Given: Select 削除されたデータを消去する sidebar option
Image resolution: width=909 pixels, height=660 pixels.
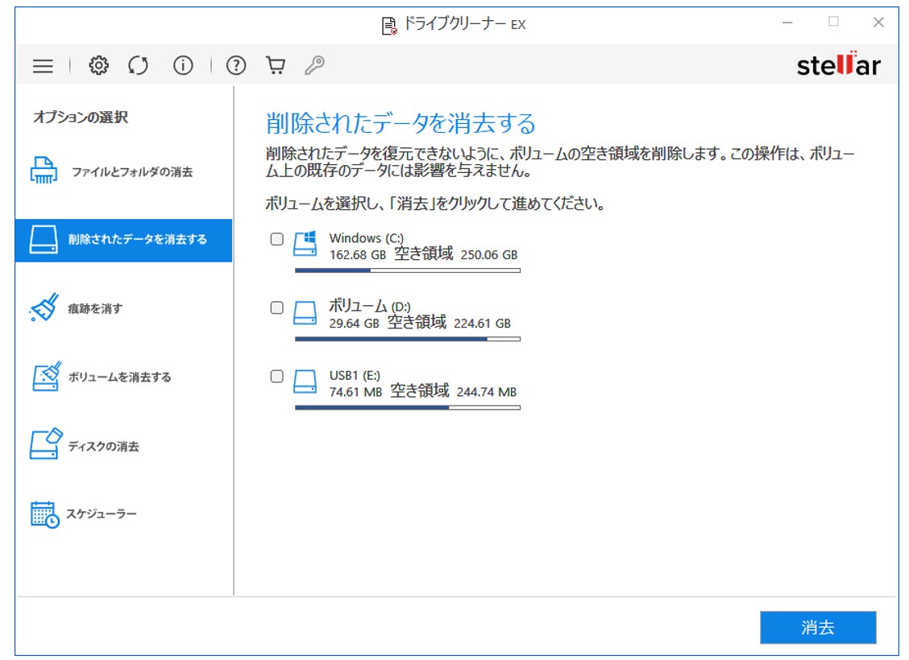Looking at the screenshot, I should pyautogui.click(x=123, y=241).
